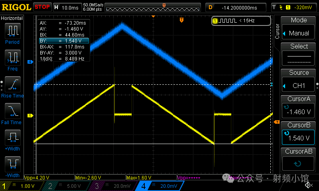Viewport: 319px width, 191px height.
Task: Select the -Width measurement icon
Action: [x=12, y=165]
